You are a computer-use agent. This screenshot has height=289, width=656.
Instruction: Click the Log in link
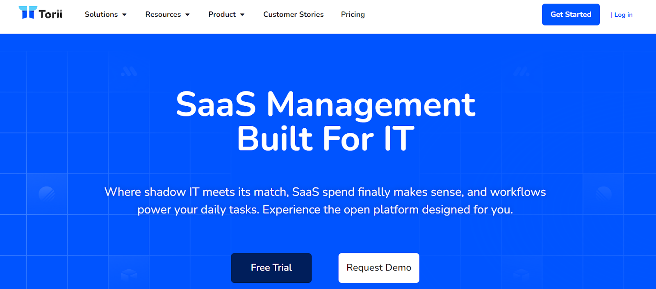coord(623,15)
